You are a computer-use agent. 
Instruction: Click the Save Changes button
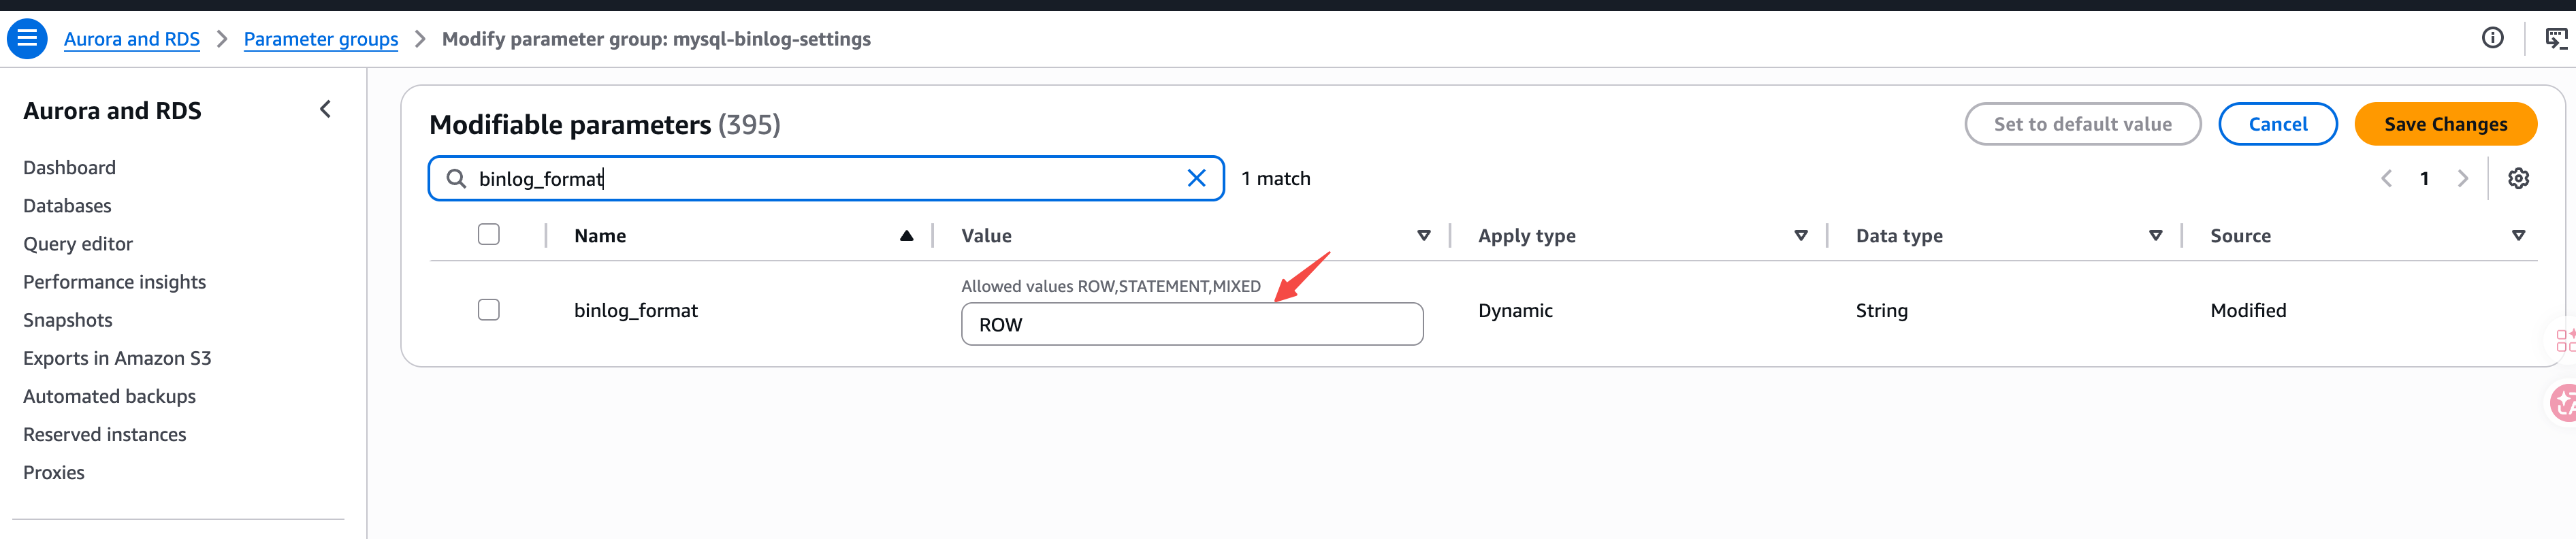(x=2445, y=124)
